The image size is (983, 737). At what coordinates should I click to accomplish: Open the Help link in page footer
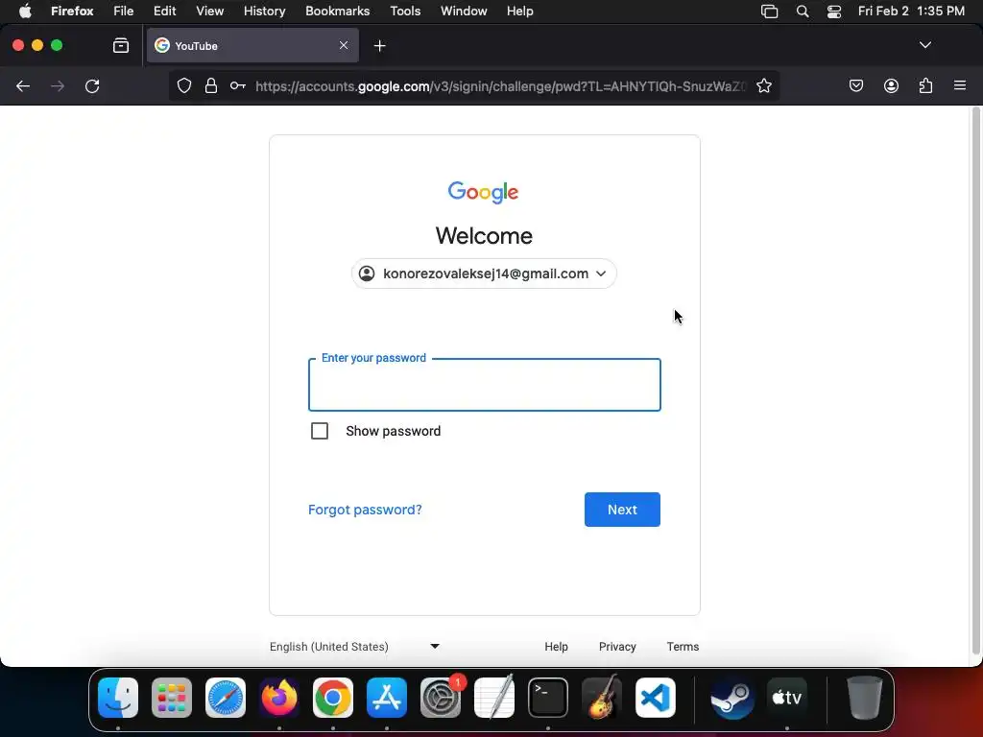click(x=556, y=646)
